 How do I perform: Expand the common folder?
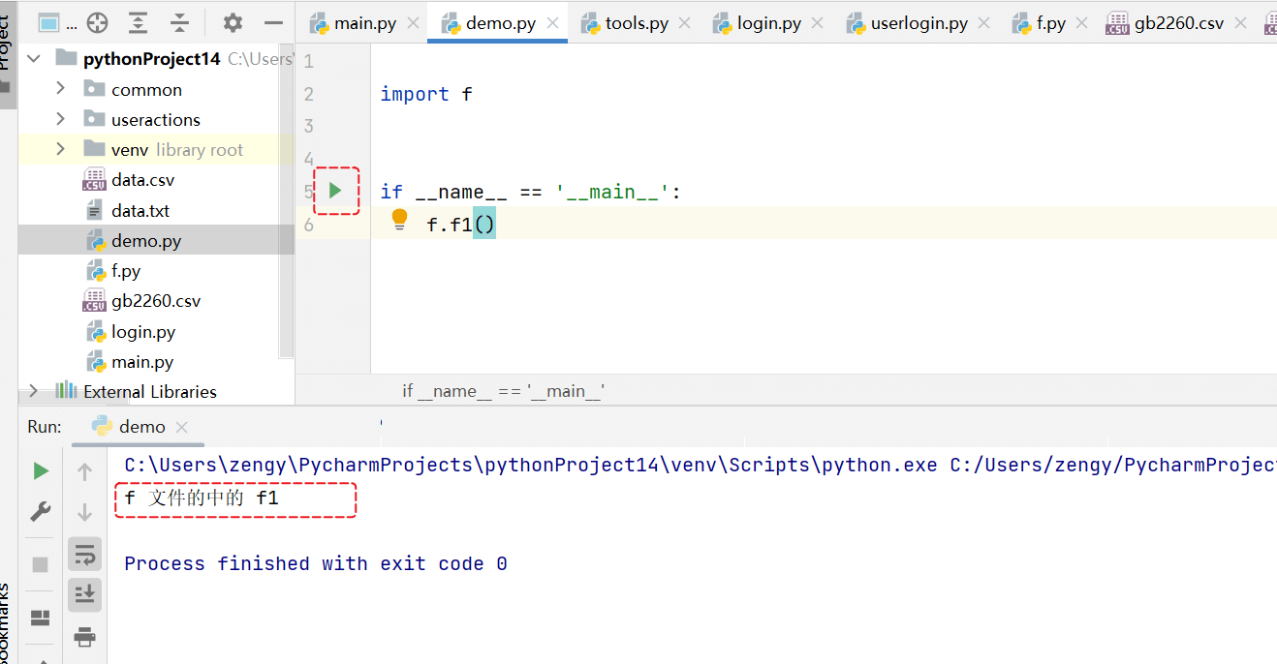pos(61,89)
